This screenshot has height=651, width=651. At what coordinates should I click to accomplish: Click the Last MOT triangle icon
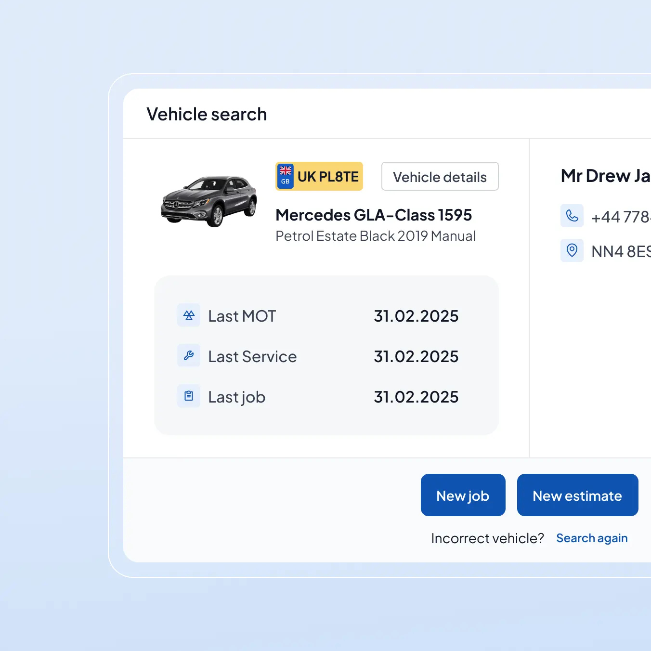[189, 315]
